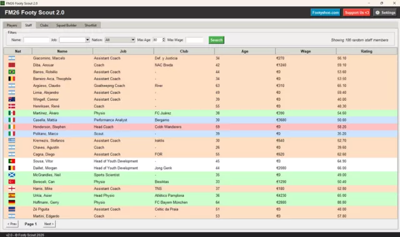Viewport: 400px width, 237px height.
Task: Open Settings from the header
Action: 385,13
